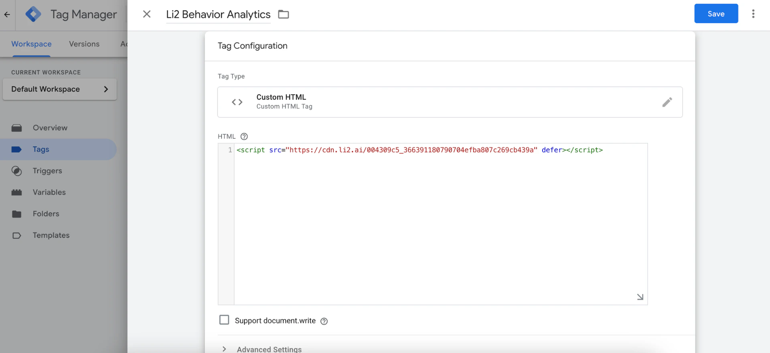Save the tag with the Save button

716,14
